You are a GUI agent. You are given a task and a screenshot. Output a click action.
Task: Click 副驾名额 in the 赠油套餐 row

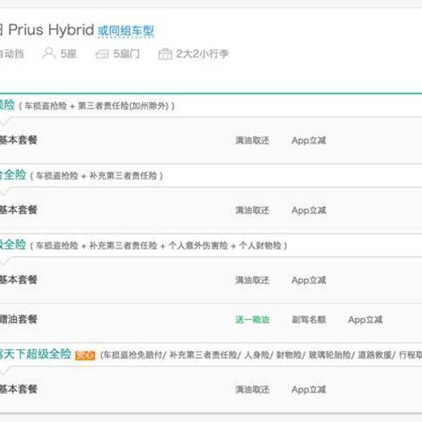(309, 319)
